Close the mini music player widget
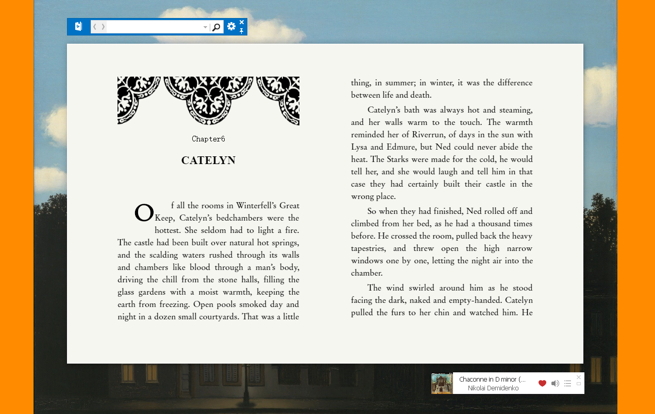 [579, 377]
